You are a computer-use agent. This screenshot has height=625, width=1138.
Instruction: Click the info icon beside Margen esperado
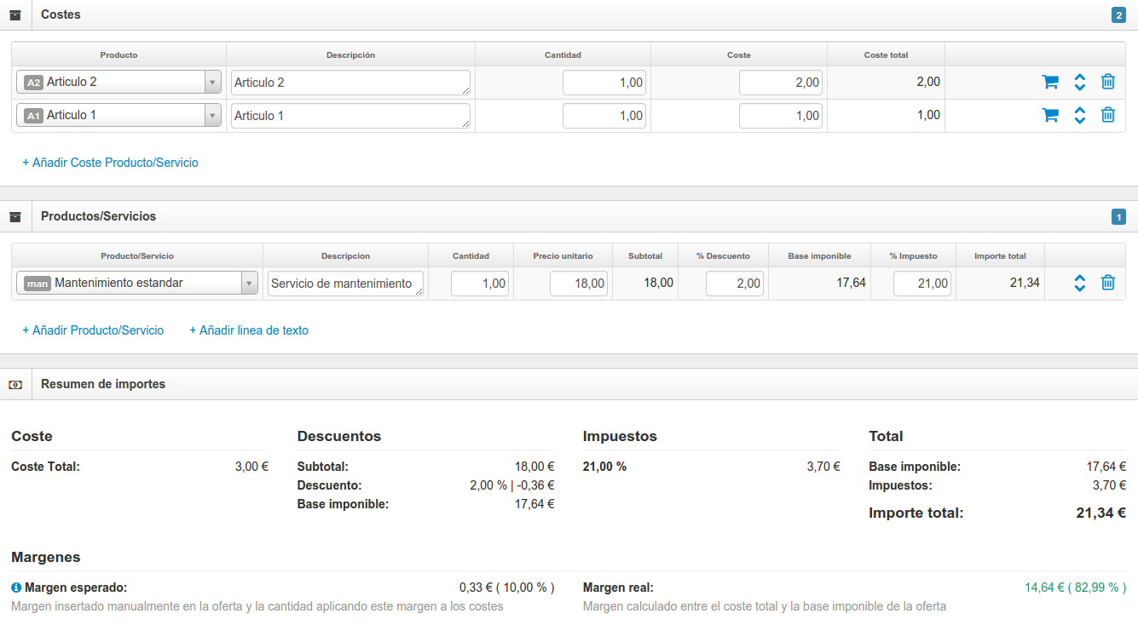[16, 588]
